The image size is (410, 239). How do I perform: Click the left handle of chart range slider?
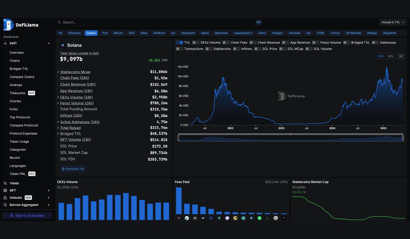click(178, 138)
